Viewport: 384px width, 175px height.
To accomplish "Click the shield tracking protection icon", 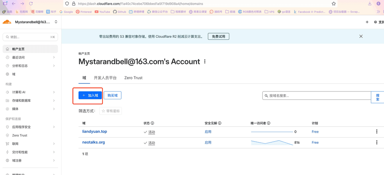I will point(67,4).
